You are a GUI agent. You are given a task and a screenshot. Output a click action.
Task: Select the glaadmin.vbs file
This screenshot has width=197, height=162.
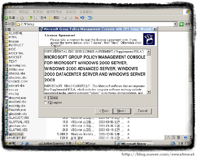16,114
